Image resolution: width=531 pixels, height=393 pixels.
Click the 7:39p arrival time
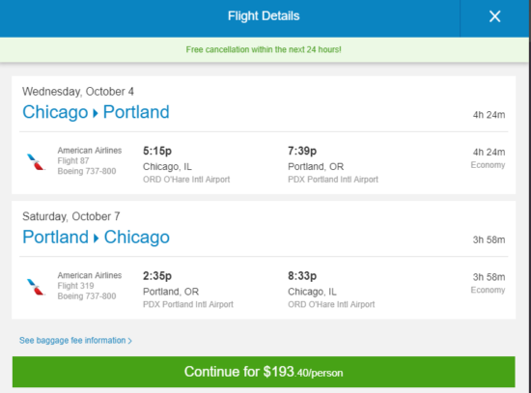click(x=302, y=151)
